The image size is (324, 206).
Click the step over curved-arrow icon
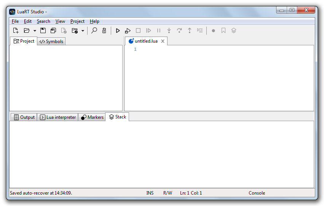179,30
